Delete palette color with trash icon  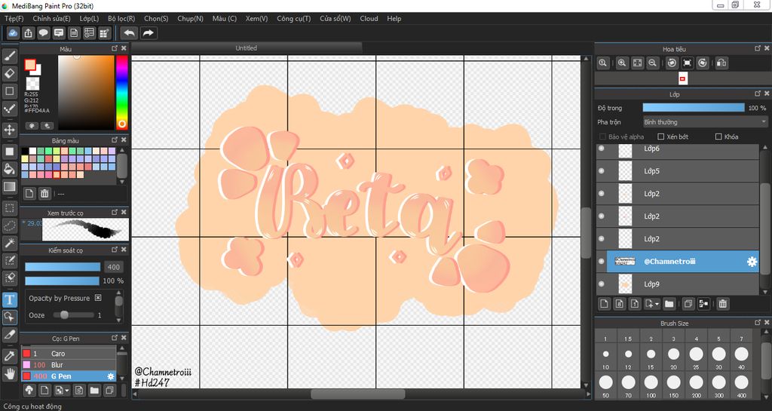pyautogui.click(x=44, y=194)
